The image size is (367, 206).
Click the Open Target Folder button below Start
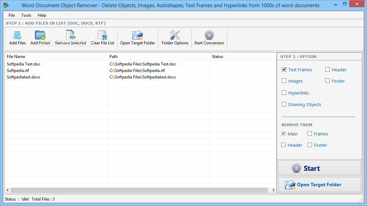point(319,185)
